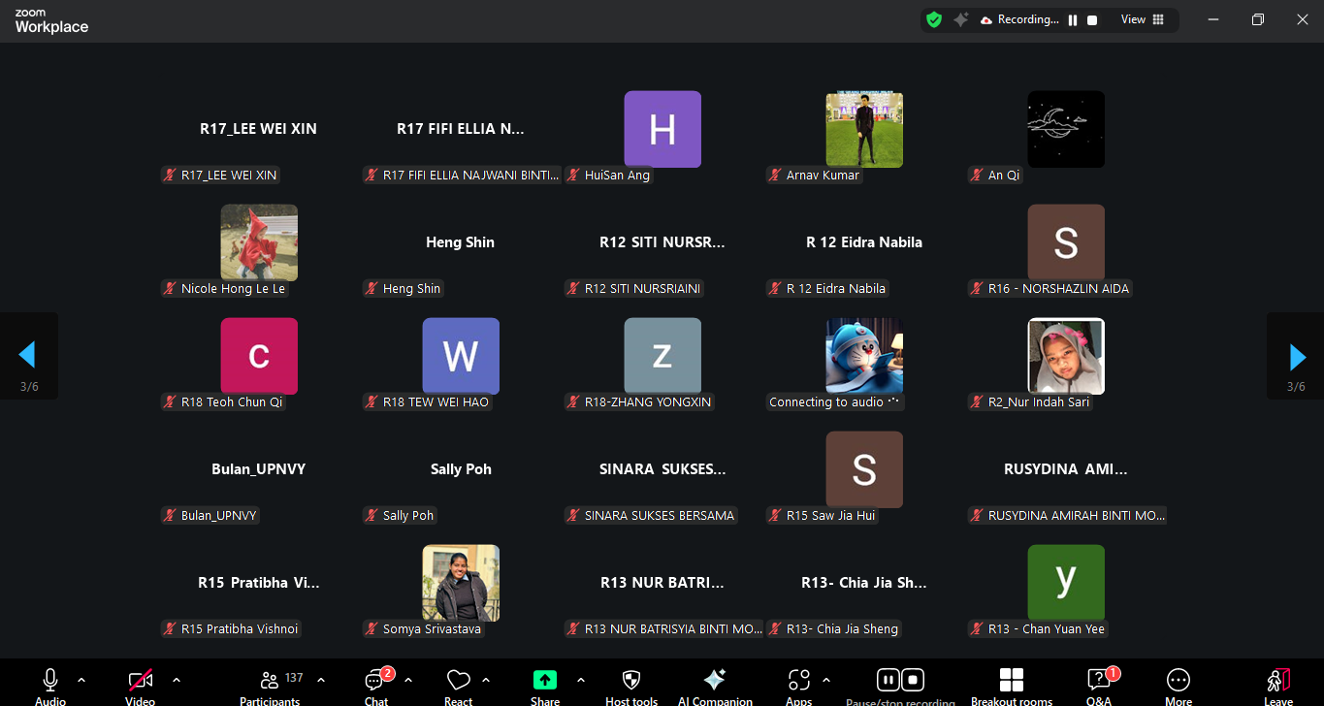Viewport: 1324px width, 706px height.
Task: Click the AI Companion sparkle icon
Action: 715,681
